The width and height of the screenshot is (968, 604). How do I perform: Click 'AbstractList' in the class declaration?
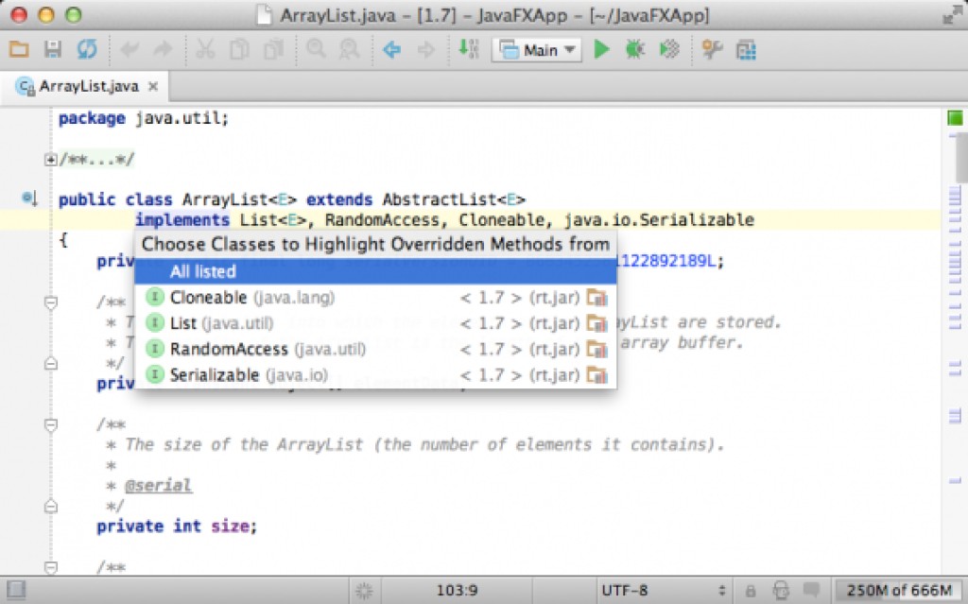440,199
